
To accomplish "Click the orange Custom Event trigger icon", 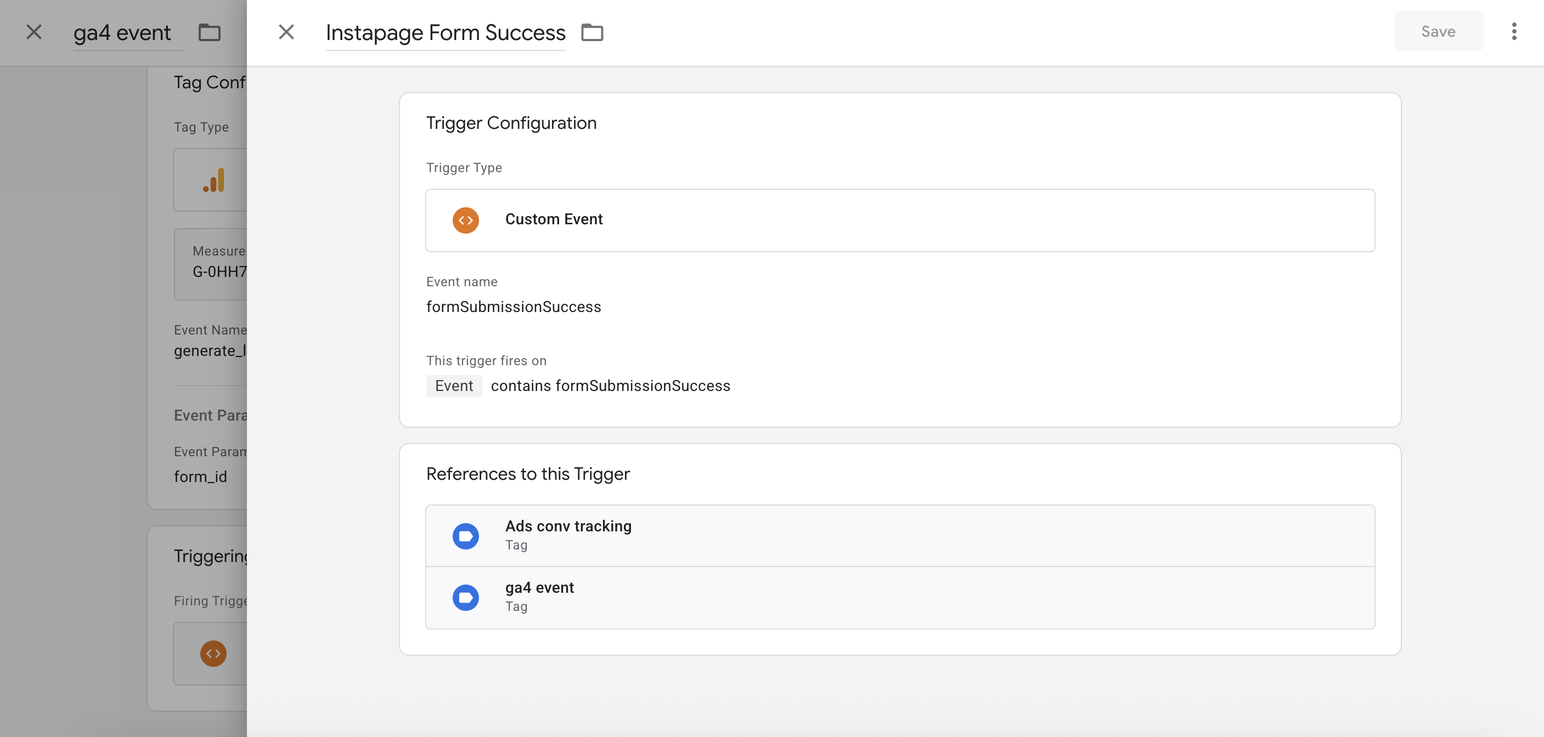I will pyautogui.click(x=465, y=220).
